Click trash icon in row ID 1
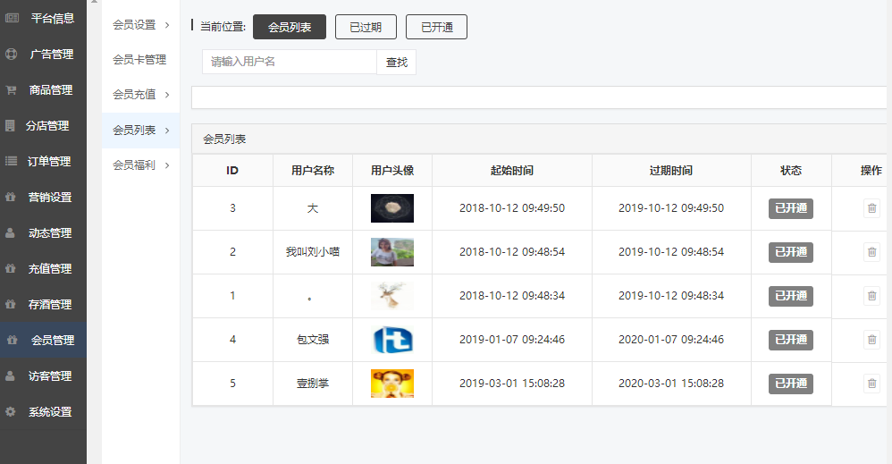This screenshot has width=892, height=464. point(871,296)
